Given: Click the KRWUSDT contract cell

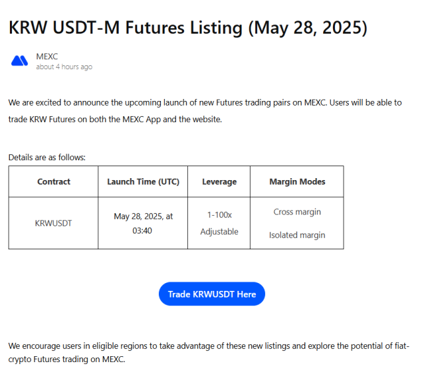Looking at the screenshot, I should 53,223.
